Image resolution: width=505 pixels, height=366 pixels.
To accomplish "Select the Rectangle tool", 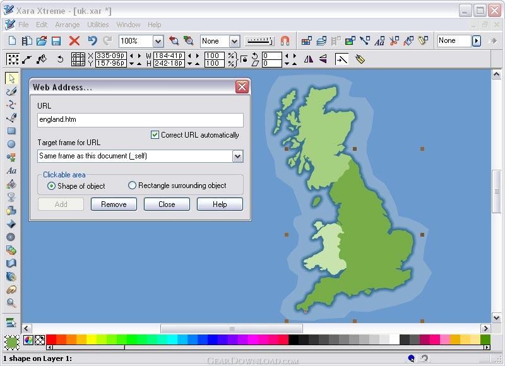I will coord(11,131).
